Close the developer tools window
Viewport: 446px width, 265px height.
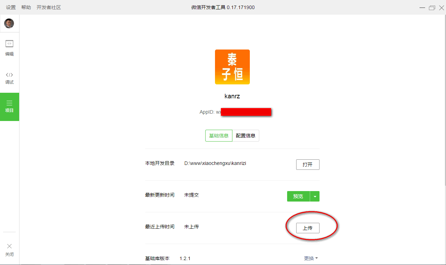441,8
